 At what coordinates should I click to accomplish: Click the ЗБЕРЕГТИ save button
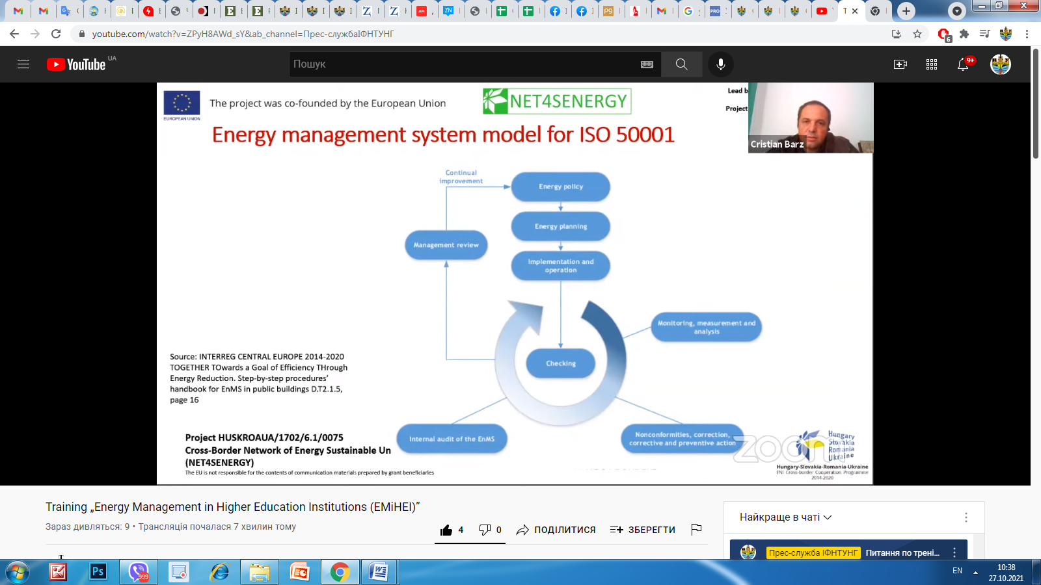pos(643,530)
